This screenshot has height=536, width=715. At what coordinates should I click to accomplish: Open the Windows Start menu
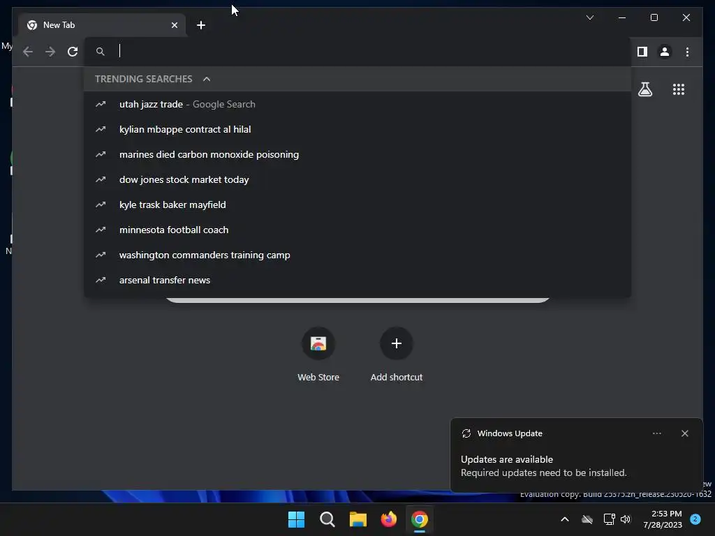click(x=296, y=519)
